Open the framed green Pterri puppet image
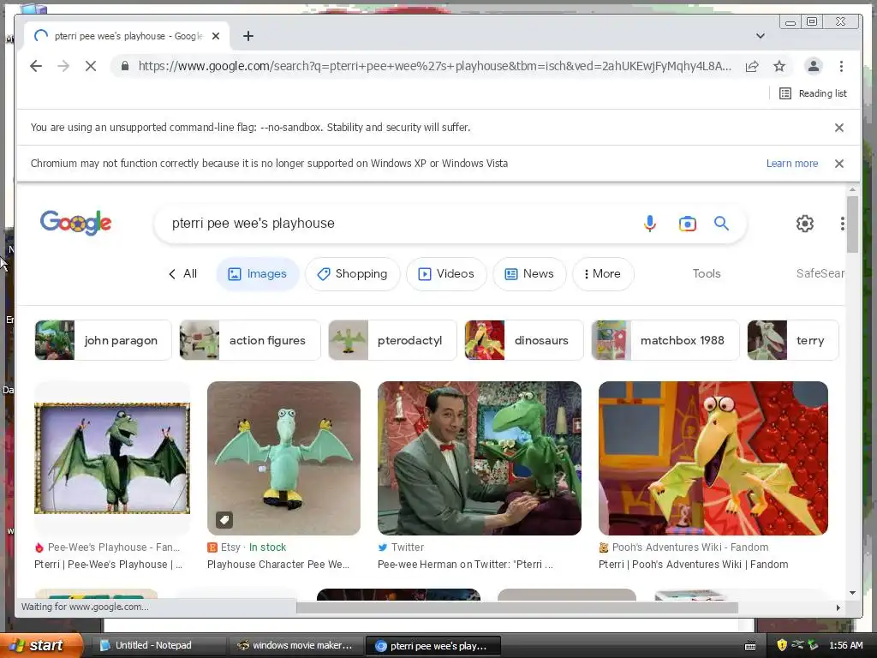Screen dimensions: 877x658 (112, 458)
